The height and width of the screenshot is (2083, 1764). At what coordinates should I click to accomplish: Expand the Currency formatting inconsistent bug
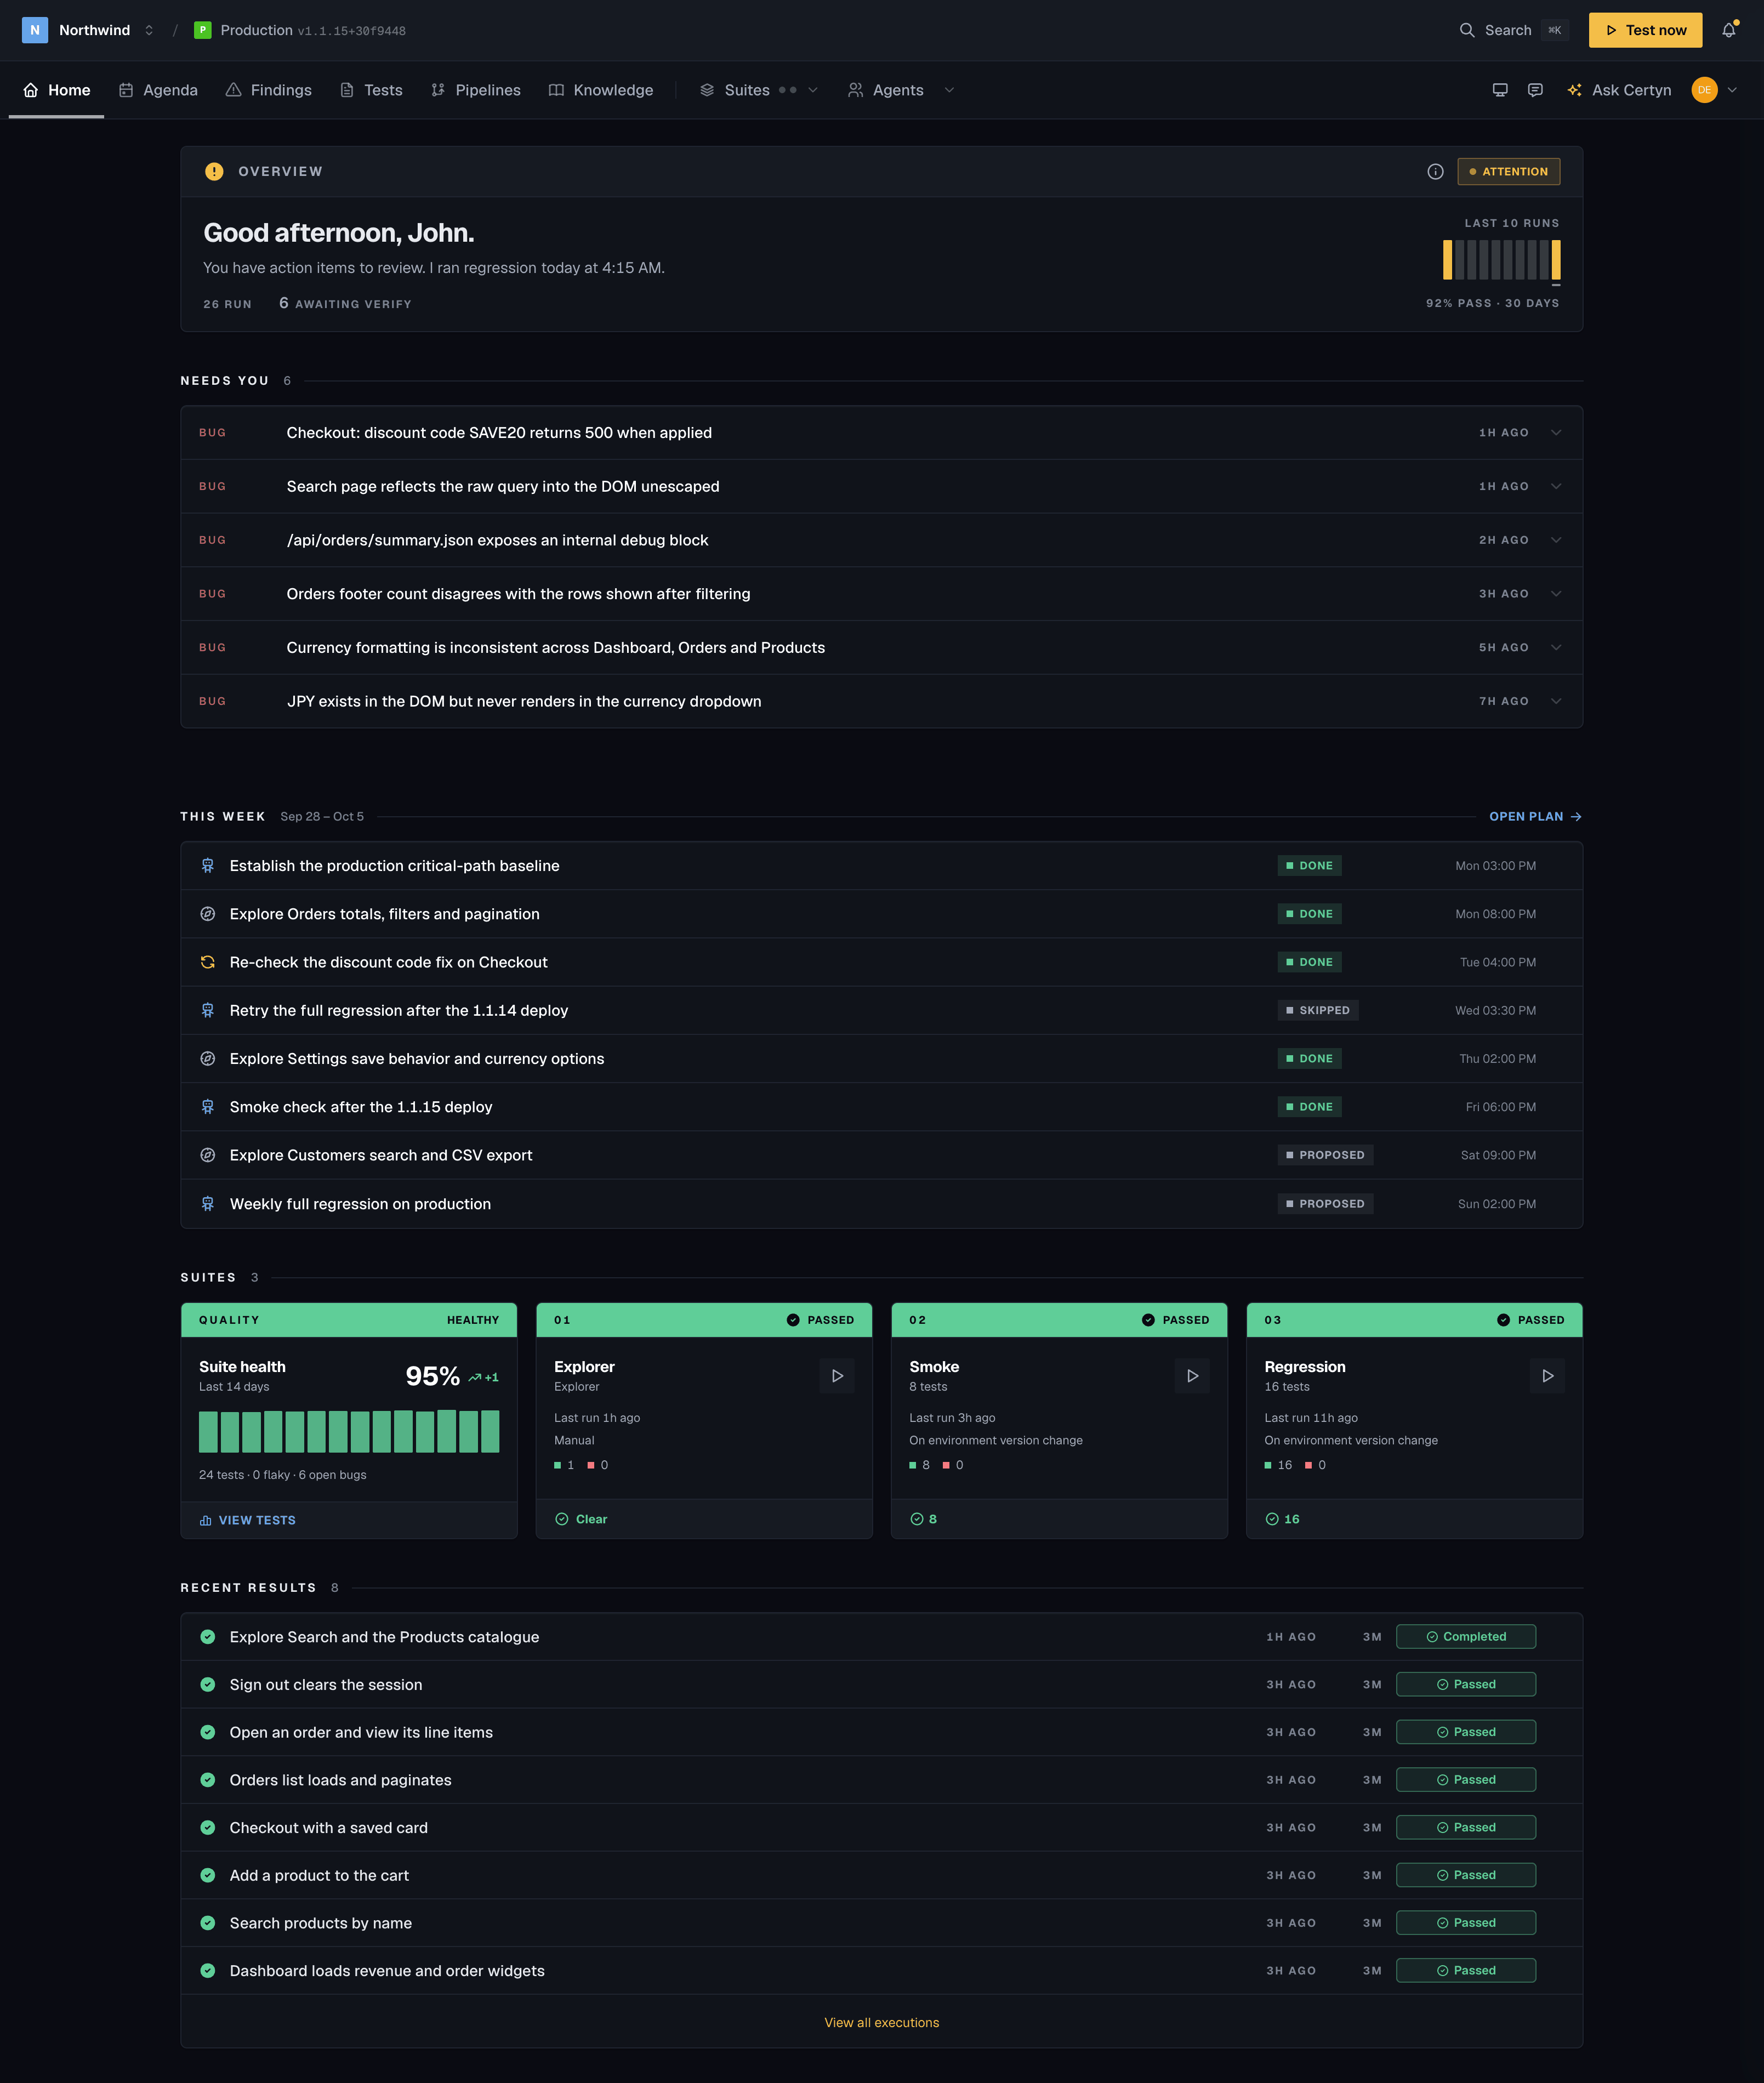click(x=1556, y=648)
